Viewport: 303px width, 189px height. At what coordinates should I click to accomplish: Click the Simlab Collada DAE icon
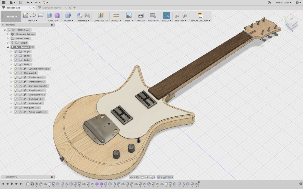click(x=200, y=15)
